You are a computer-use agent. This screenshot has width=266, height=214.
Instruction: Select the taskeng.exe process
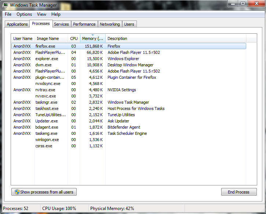(x=129, y=133)
